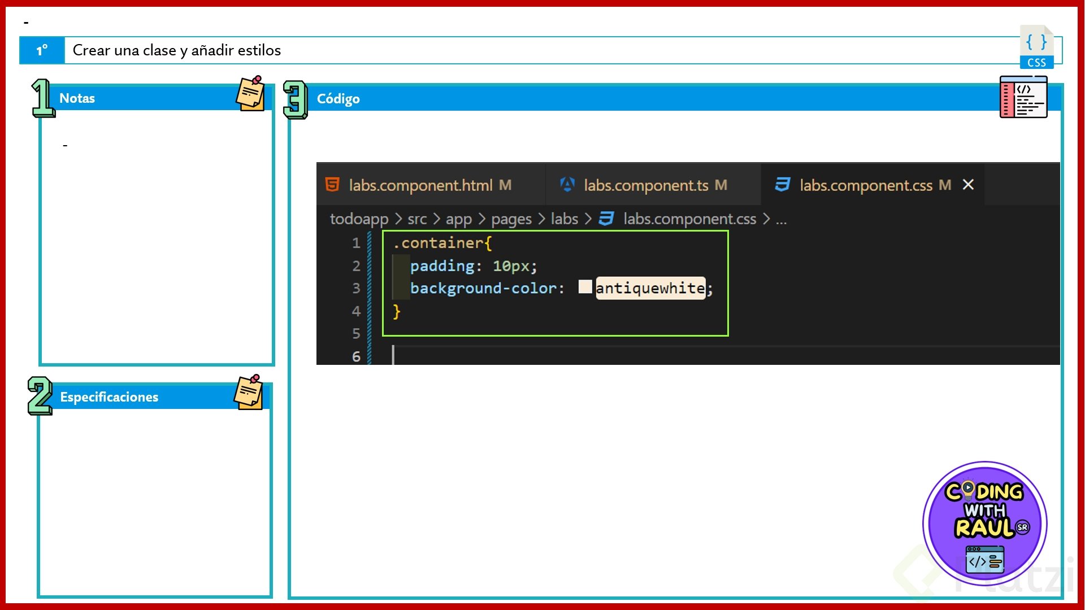Screen dimensions: 1085x610
Task: Click the CSS icon on the labs.component.css tab
Action: click(x=782, y=185)
